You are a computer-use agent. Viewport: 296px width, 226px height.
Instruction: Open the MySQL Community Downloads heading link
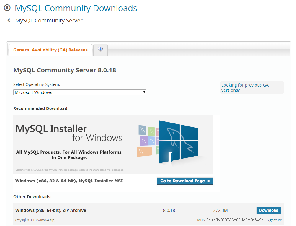[76, 8]
